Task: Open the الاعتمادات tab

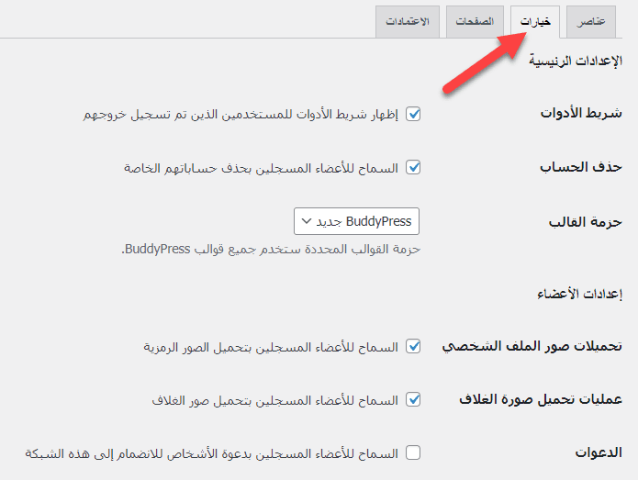Action: [x=408, y=21]
